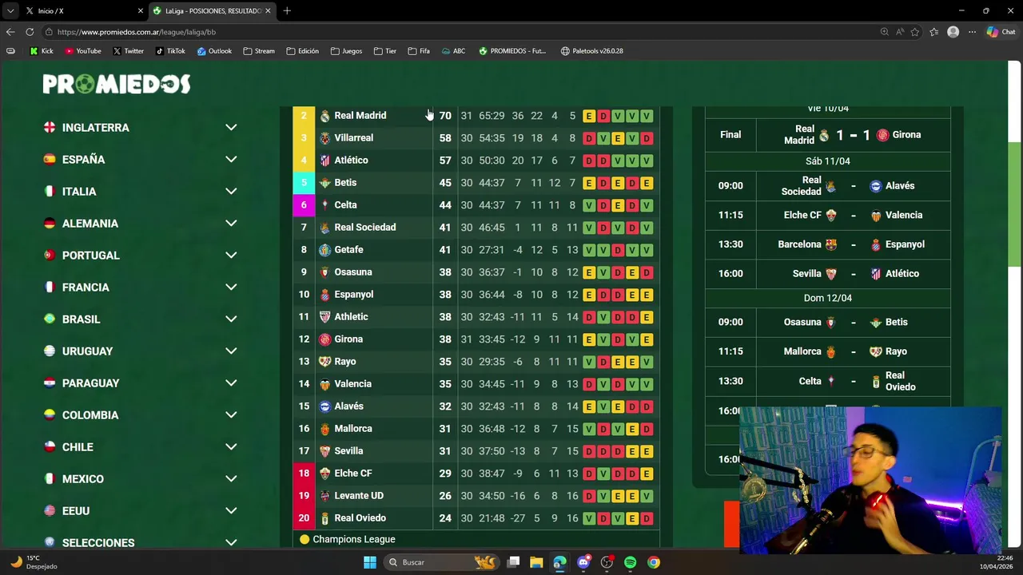
Task: Select CHILE in the country list
Action: pyautogui.click(x=78, y=447)
